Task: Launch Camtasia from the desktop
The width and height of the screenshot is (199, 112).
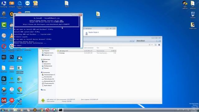Action: coord(4,26)
